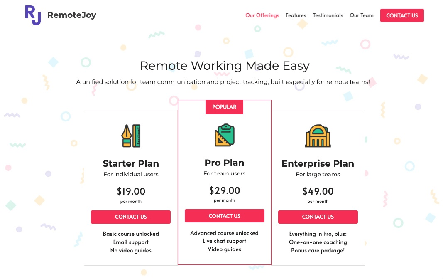
Task: Click CONTACT US on the Pro Plan card
Action: (224, 216)
